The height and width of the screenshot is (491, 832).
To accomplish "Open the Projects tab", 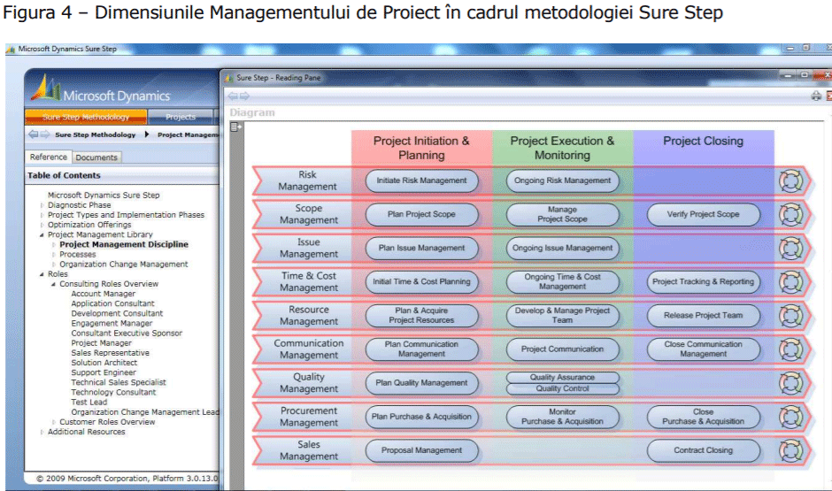I will tap(181, 117).
